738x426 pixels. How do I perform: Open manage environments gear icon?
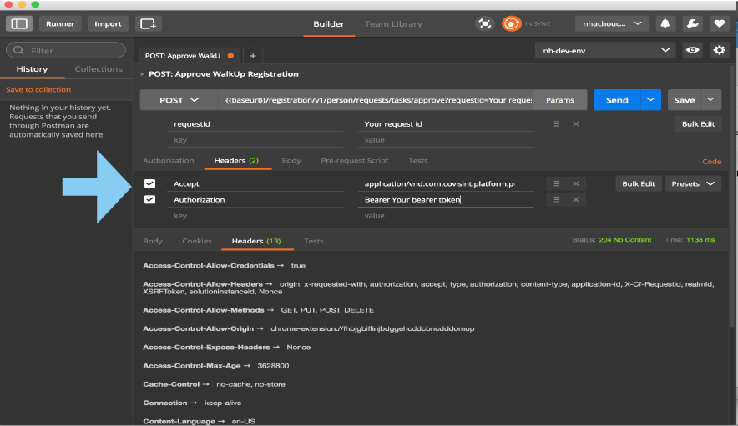click(x=719, y=50)
